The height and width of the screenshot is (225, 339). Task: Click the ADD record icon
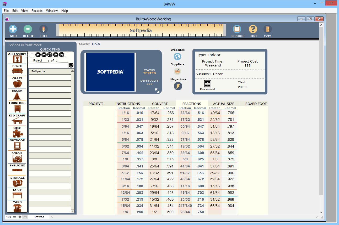pyautogui.click(x=13, y=29)
